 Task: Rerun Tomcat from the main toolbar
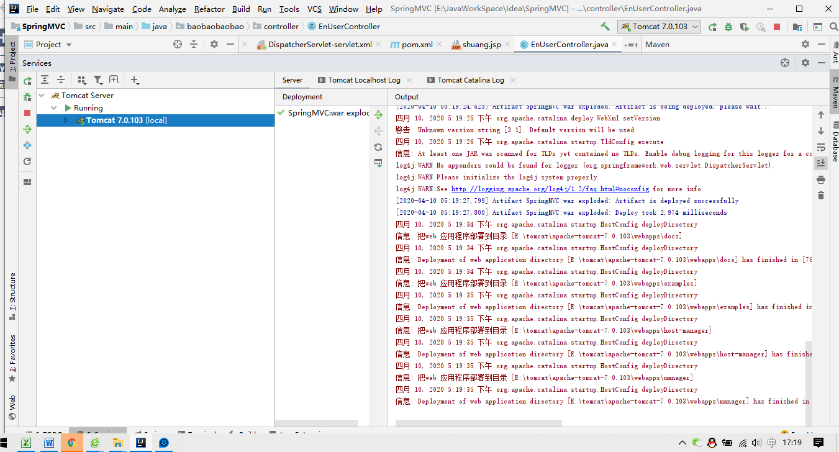tap(712, 27)
